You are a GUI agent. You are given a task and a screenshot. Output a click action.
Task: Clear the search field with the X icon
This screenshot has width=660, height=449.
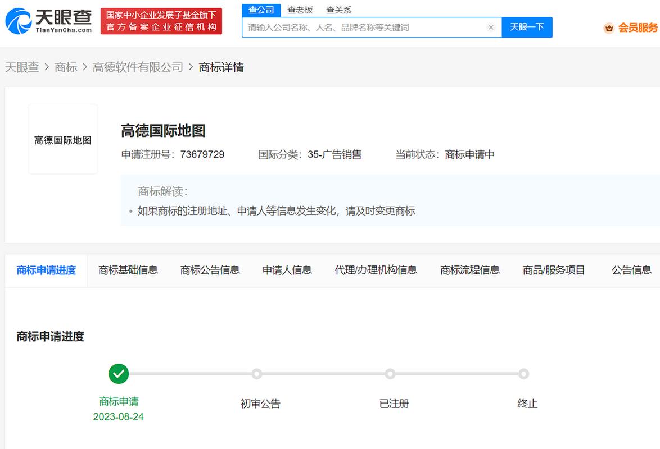[491, 28]
